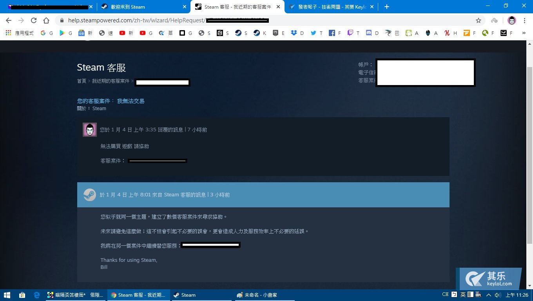Open the Dropbox bookmark

pyautogui.click(x=297, y=33)
